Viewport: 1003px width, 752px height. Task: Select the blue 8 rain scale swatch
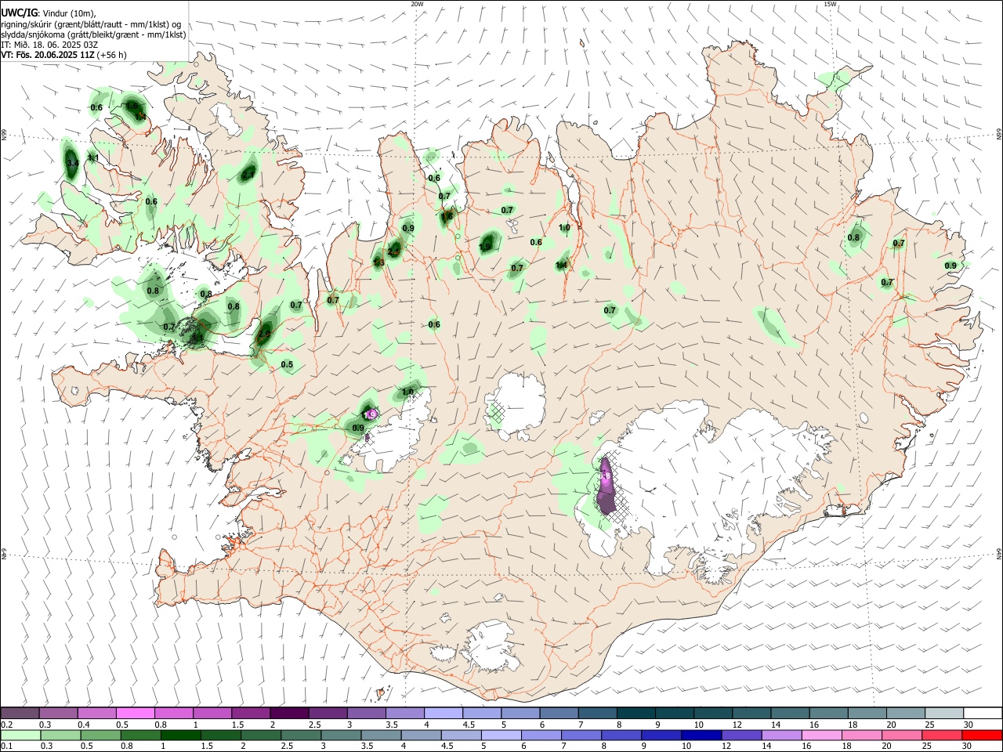pos(621,736)
